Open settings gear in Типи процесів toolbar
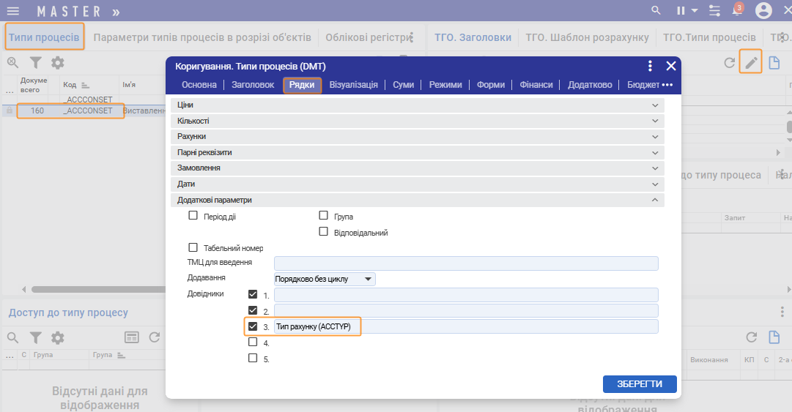The image size is (792, 412). click(x=58, y=62)
